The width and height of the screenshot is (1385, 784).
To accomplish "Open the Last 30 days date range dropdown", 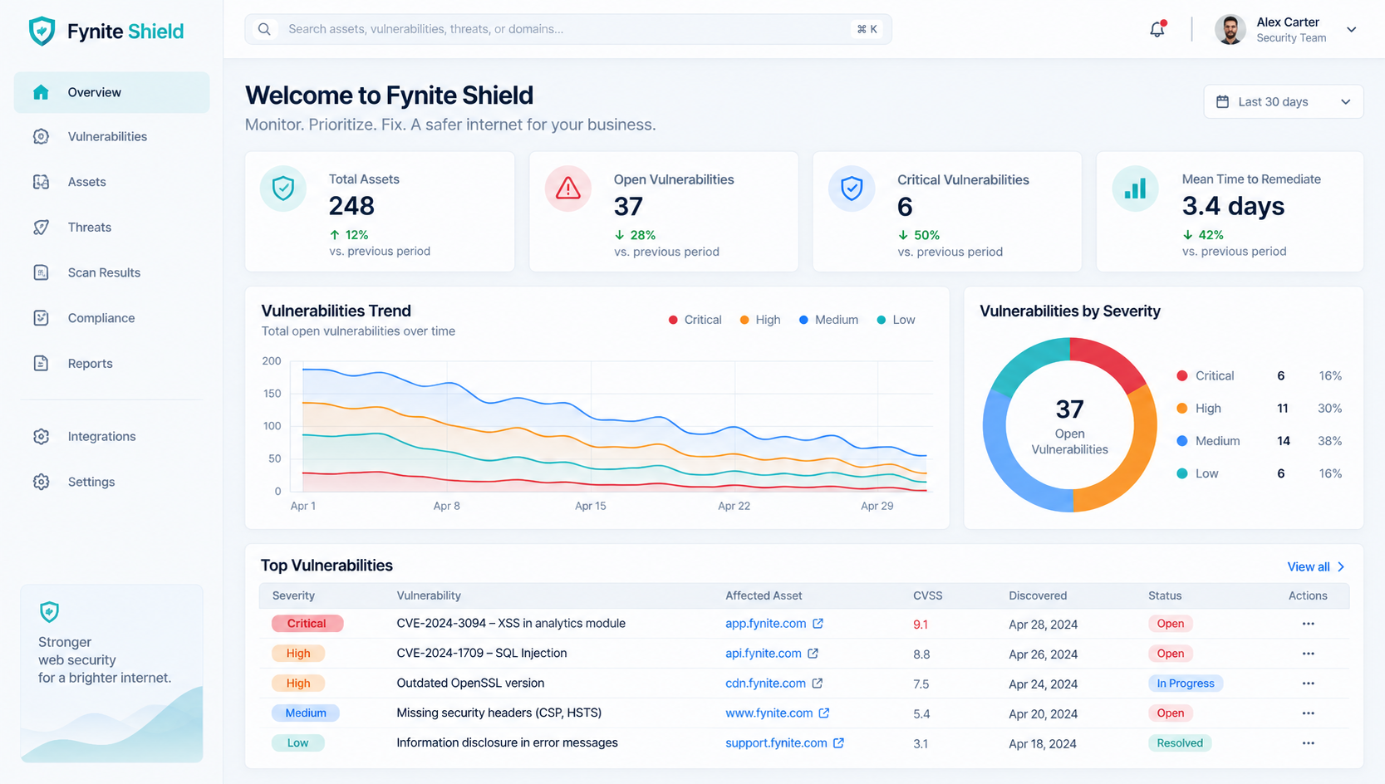I will click(x=1283, y=101).
